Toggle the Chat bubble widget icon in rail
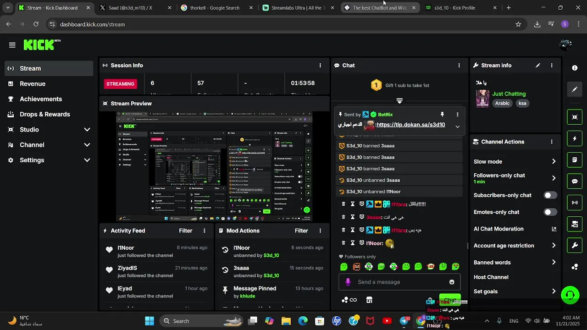Screen dimensions: 587x330 tap(575, 181)
